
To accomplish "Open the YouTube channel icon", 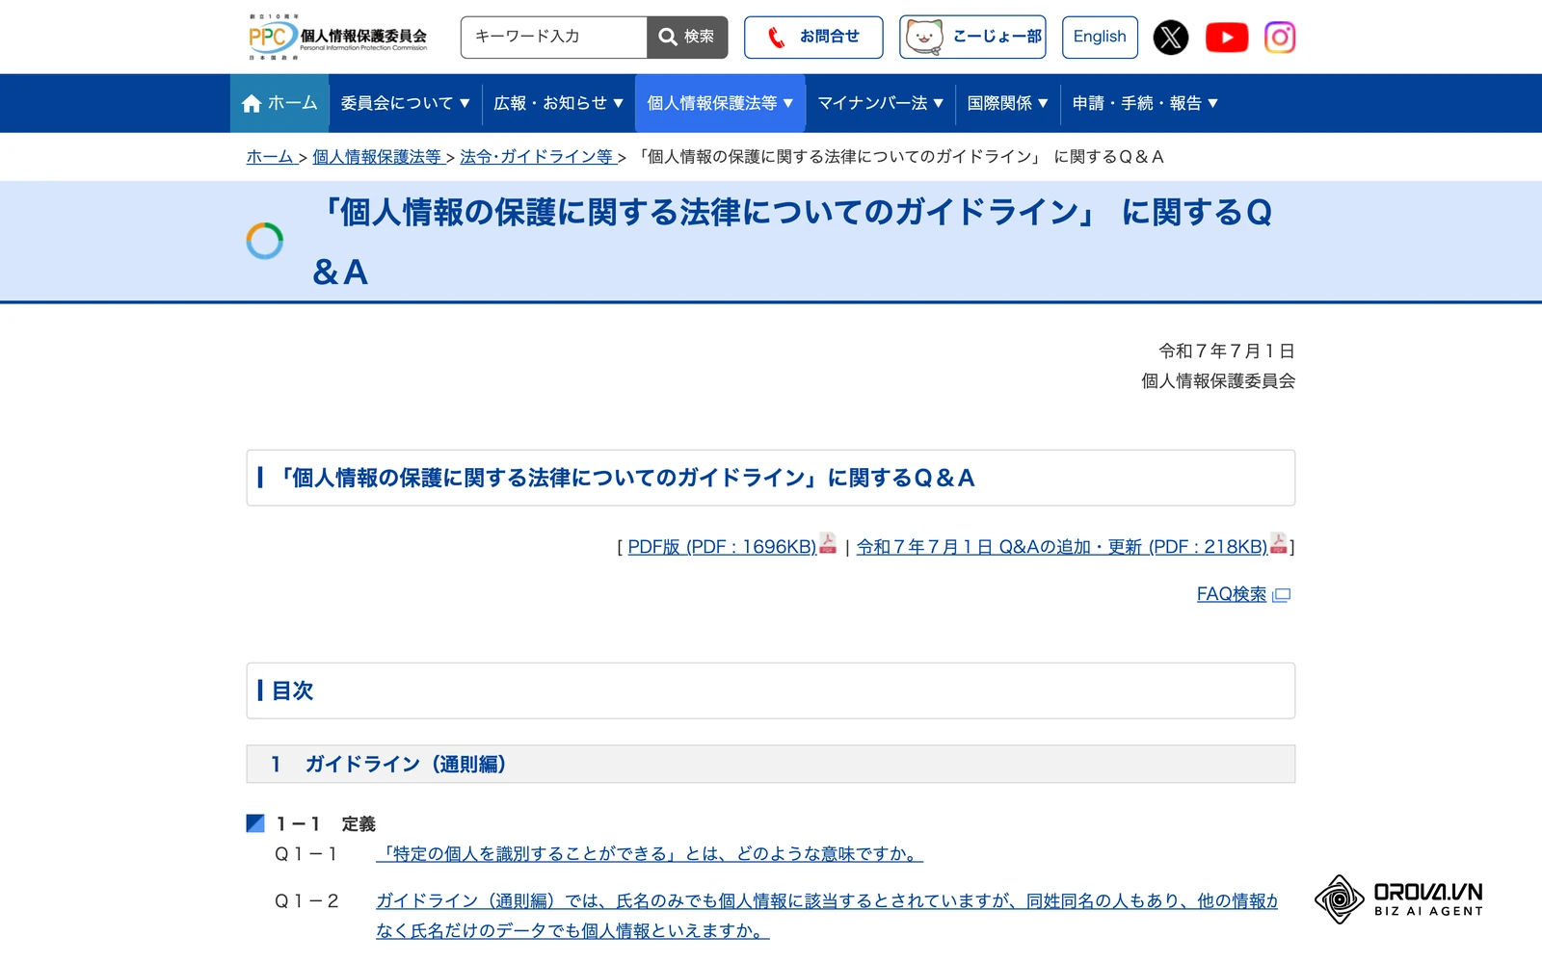I will (1227, 38).
